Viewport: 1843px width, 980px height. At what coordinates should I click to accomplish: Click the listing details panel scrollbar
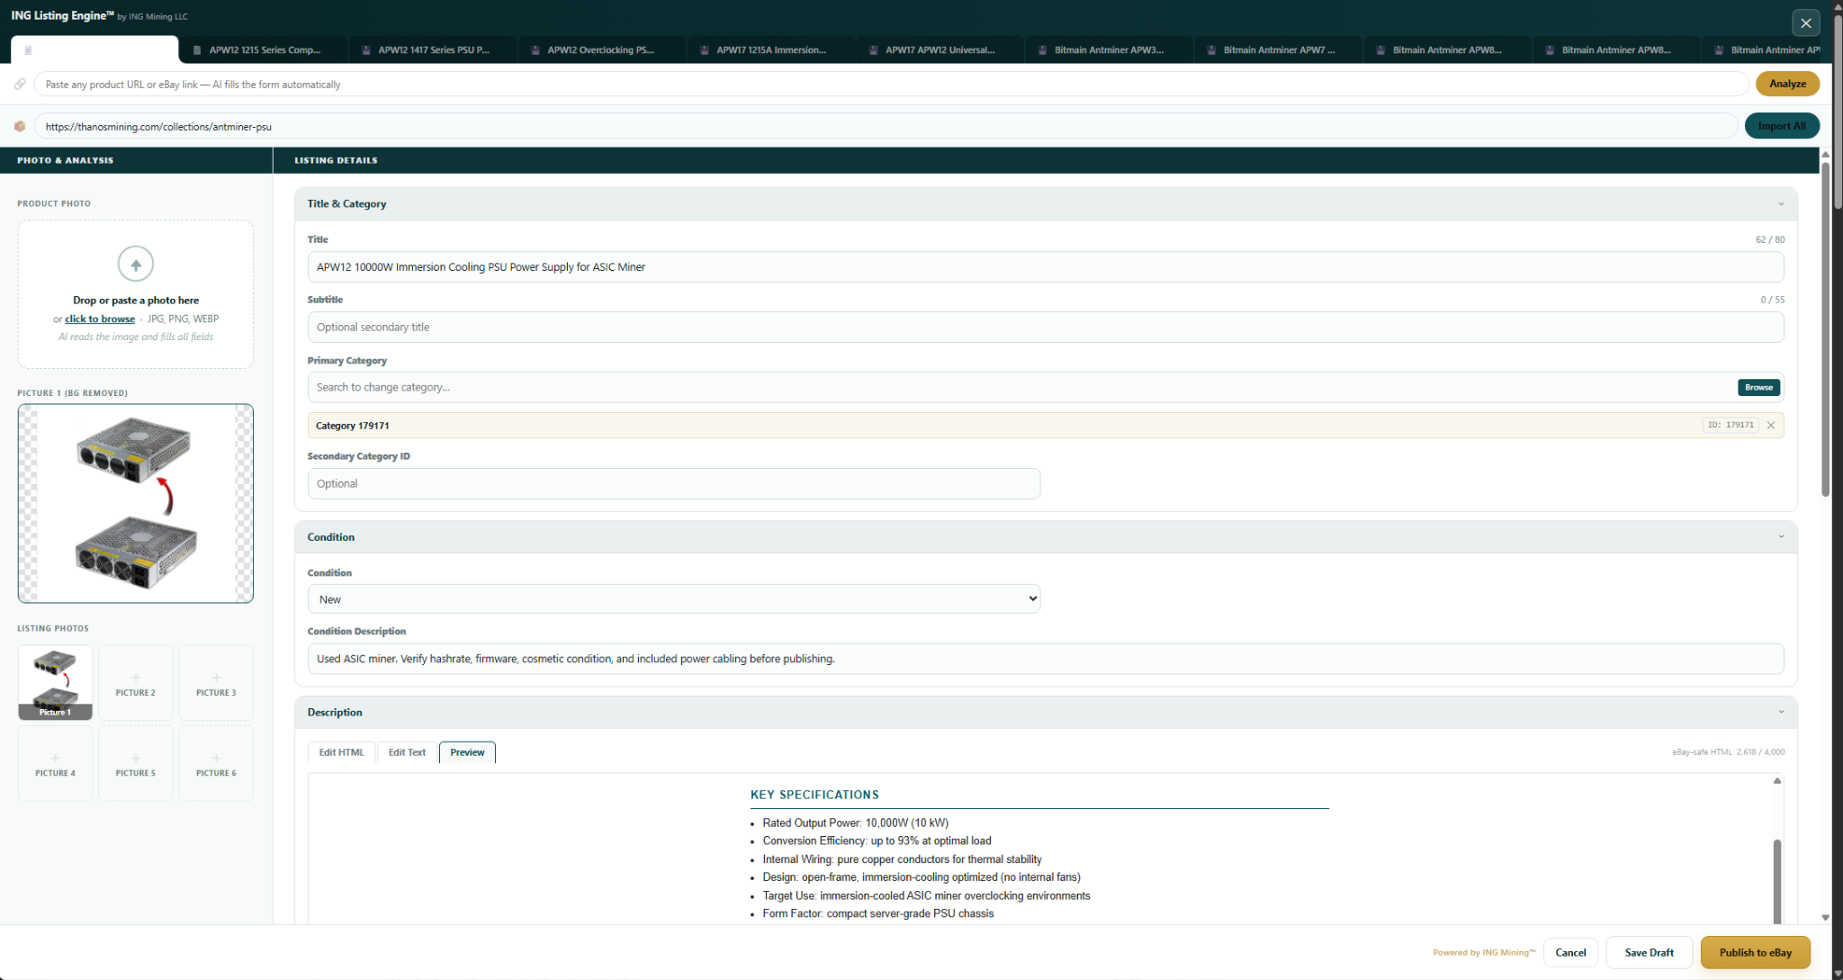(1825, 328)
